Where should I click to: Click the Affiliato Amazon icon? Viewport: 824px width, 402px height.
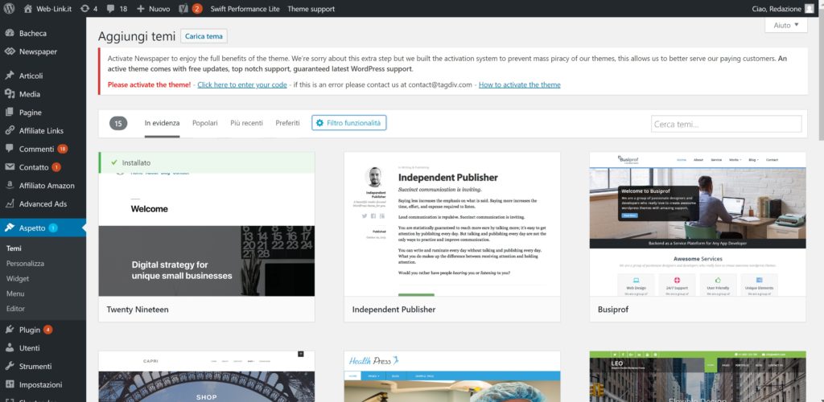point(10,185)
